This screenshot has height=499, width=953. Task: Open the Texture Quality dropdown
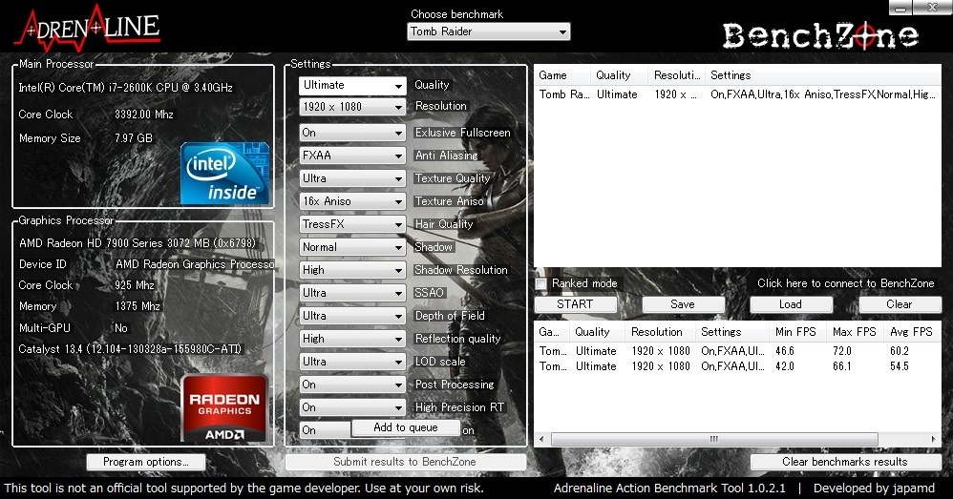pos(352,178)
